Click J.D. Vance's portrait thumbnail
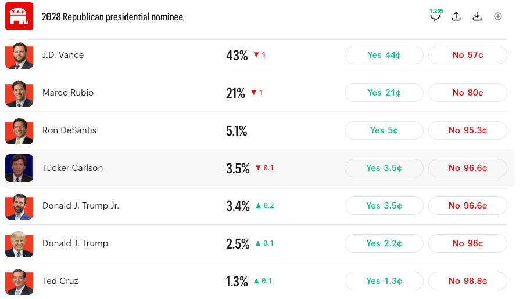The image size is (523, 299). tap(19, 55)
